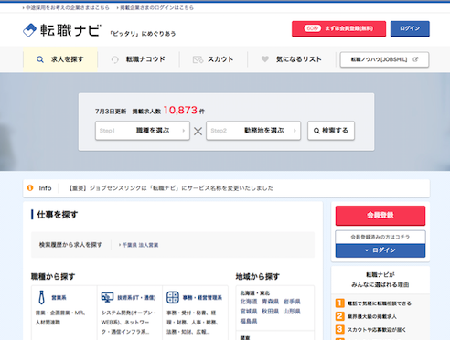Click the 「ピッタリ」にめぐりあう tagline

pyautogui.click(x=143, y=34)
